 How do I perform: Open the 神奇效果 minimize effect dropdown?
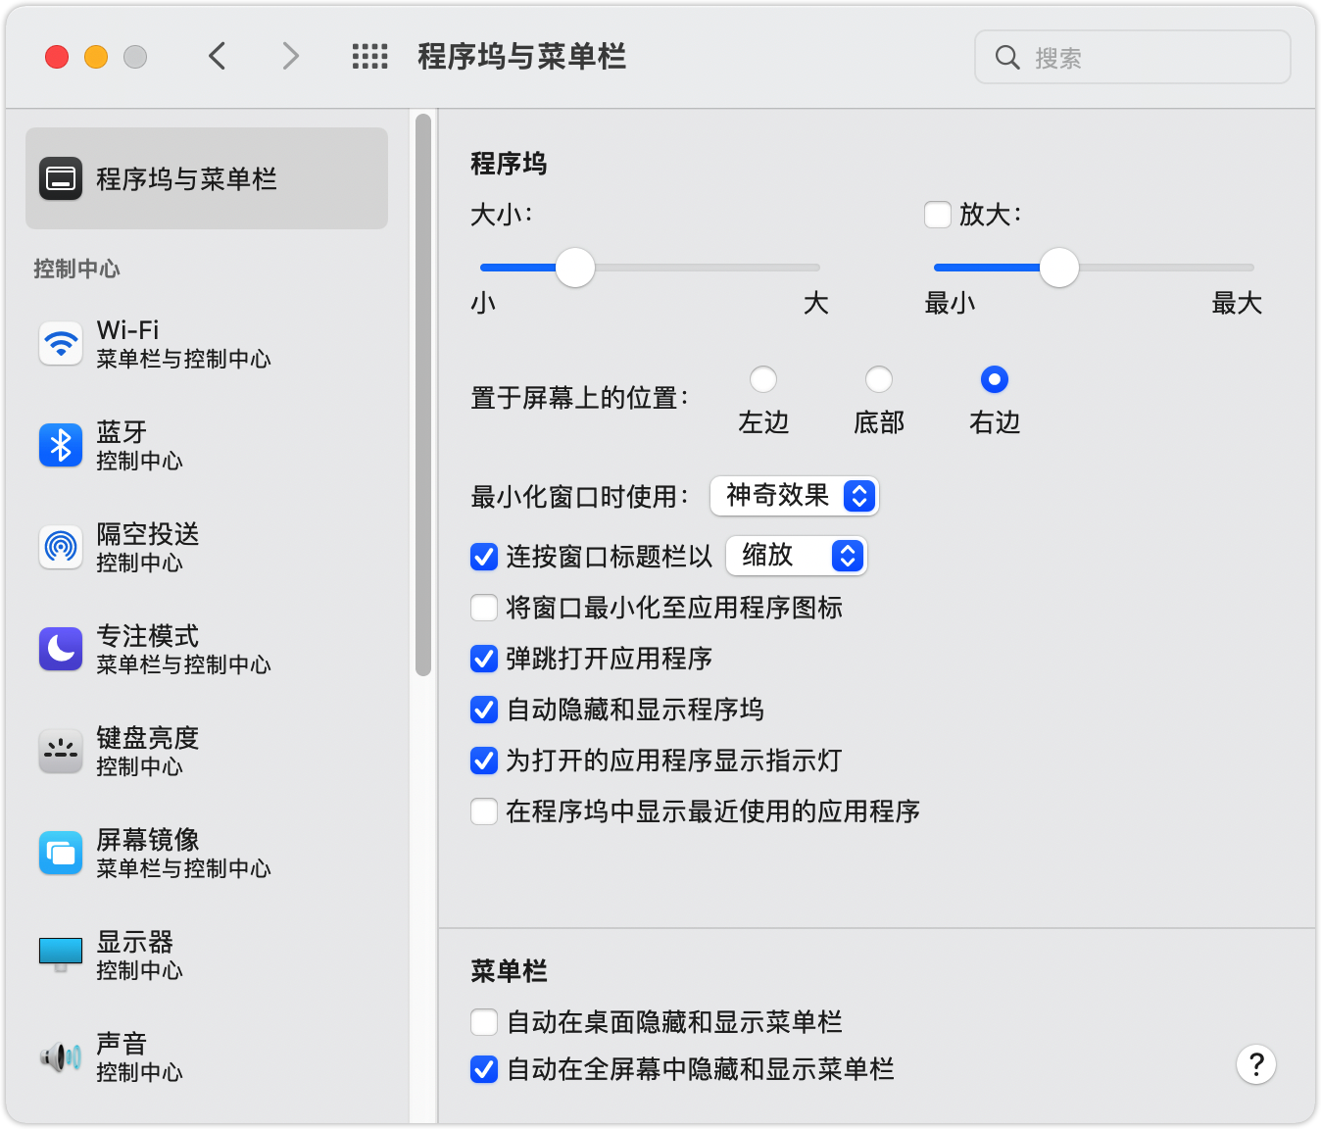[795, 496]
